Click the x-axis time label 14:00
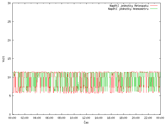Image resolution: width=165 pixels, height=124 pixels. point(98,118)
